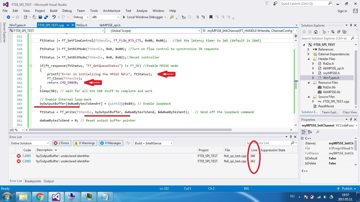Image resolution: width=360 pixels, height=202 pixels.
Task: Open the Server Explorer side tab
Action: point(4,32)
